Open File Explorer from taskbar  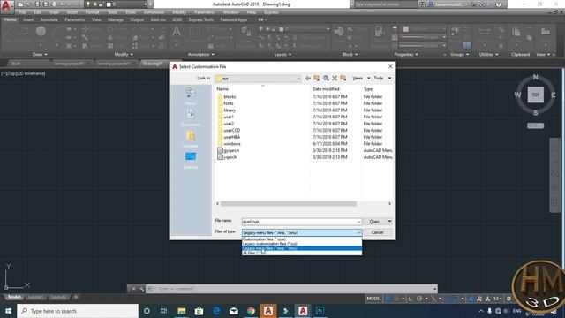pos(182,311)
